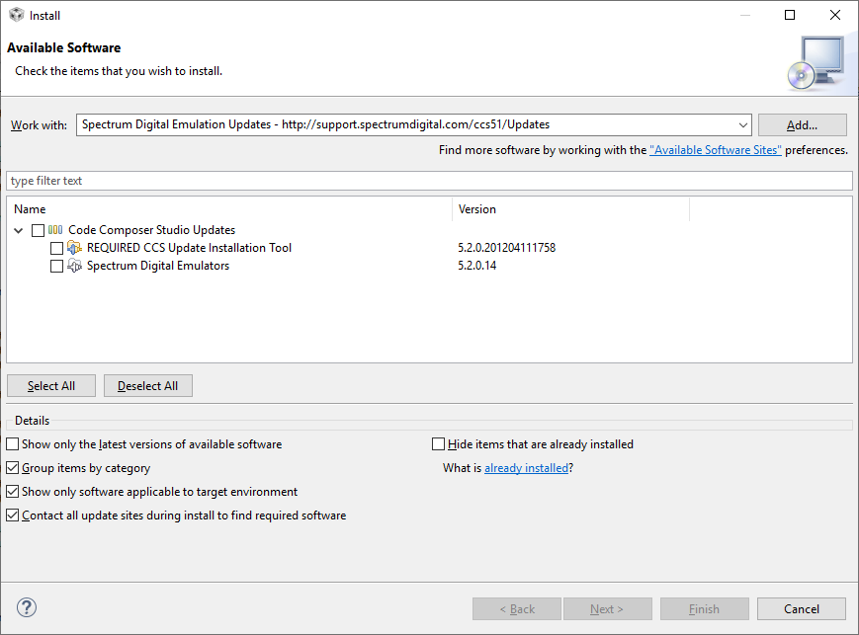Check the Code Composer Studio Updates checkbox

click(x=38, y=230)
